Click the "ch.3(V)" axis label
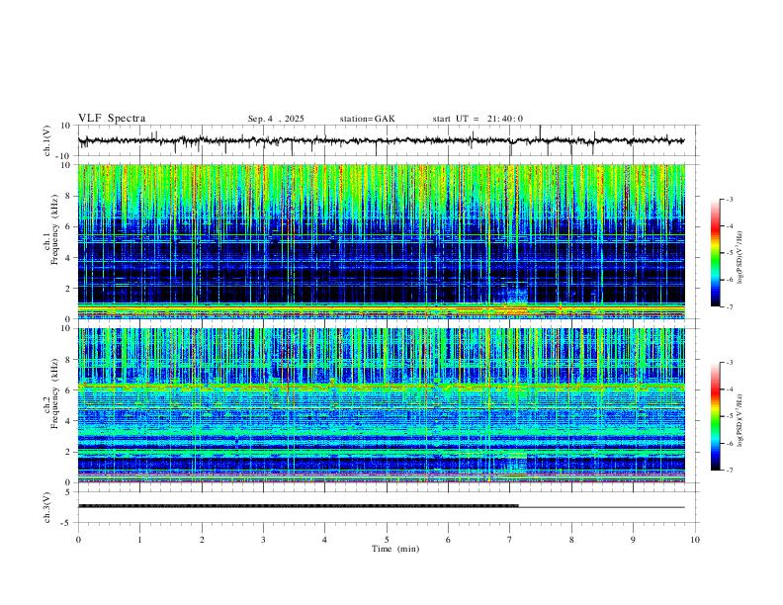 point(47,507)
